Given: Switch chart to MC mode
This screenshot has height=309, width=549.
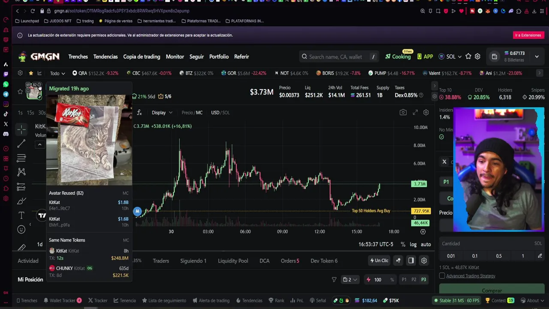Looking at the screenshot, I should [199, 112].
